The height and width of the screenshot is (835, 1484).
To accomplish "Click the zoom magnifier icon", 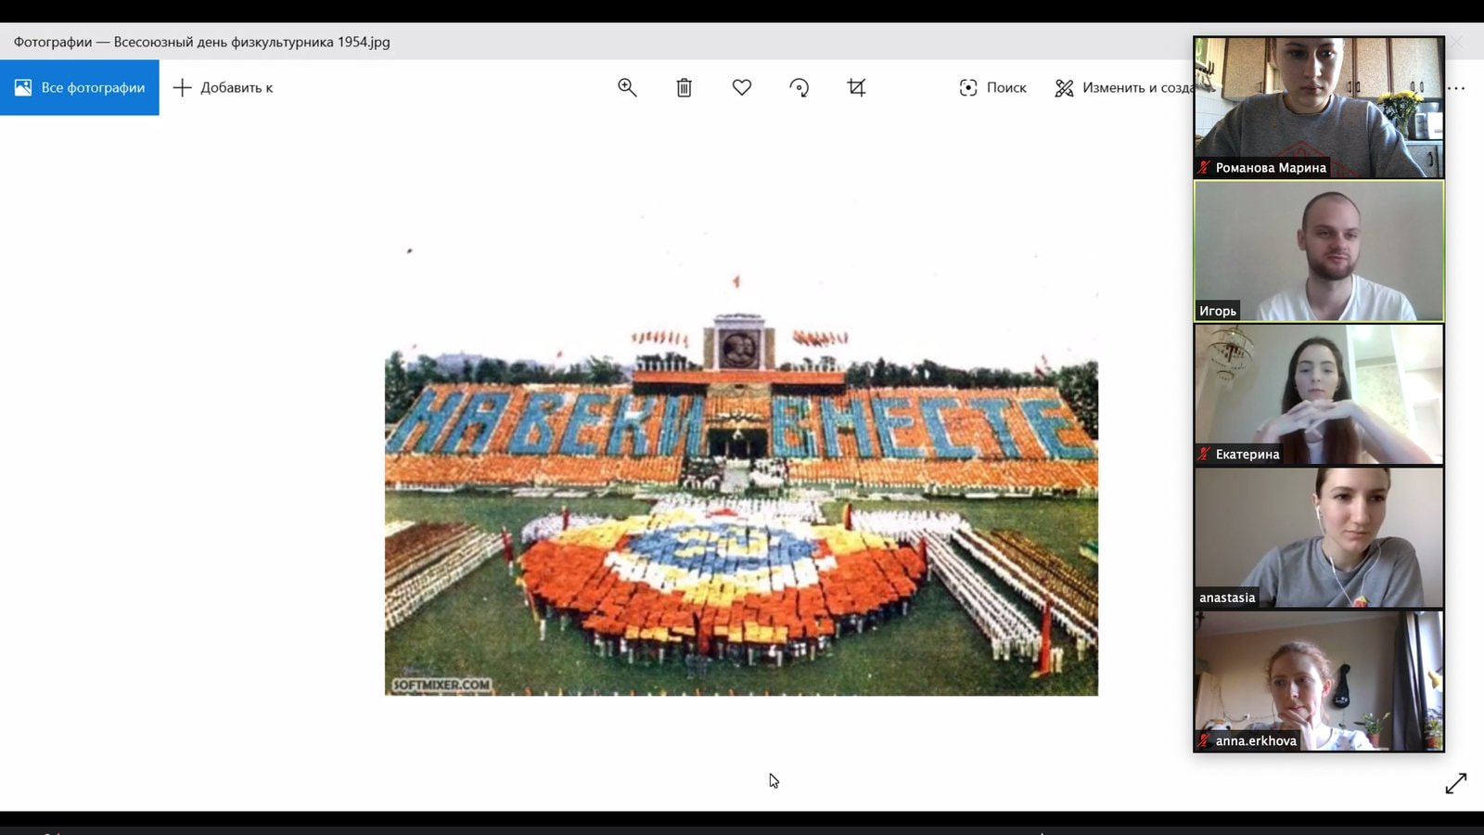I will click(x=627, y=87).
